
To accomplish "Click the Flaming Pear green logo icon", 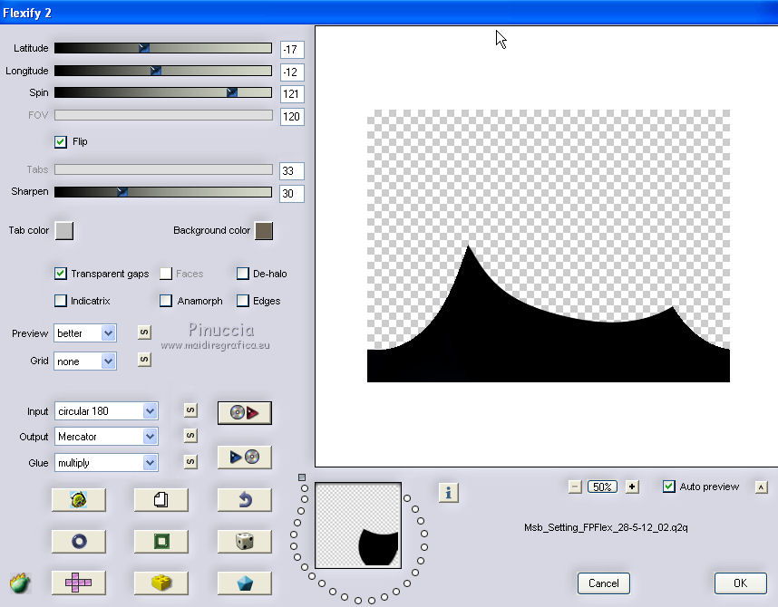I will 20,583.
